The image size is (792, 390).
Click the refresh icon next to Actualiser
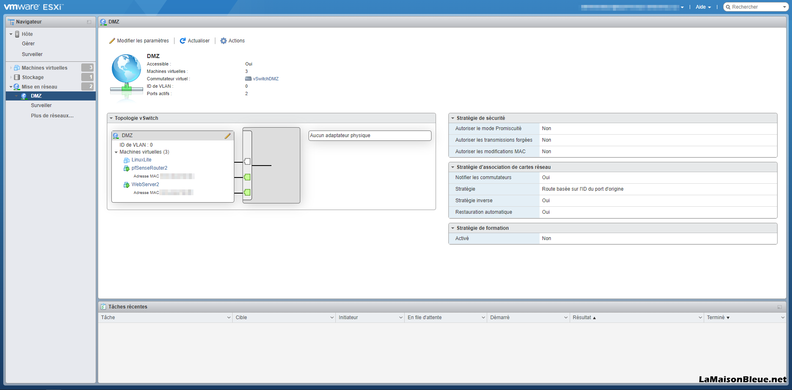pos(182,41)
